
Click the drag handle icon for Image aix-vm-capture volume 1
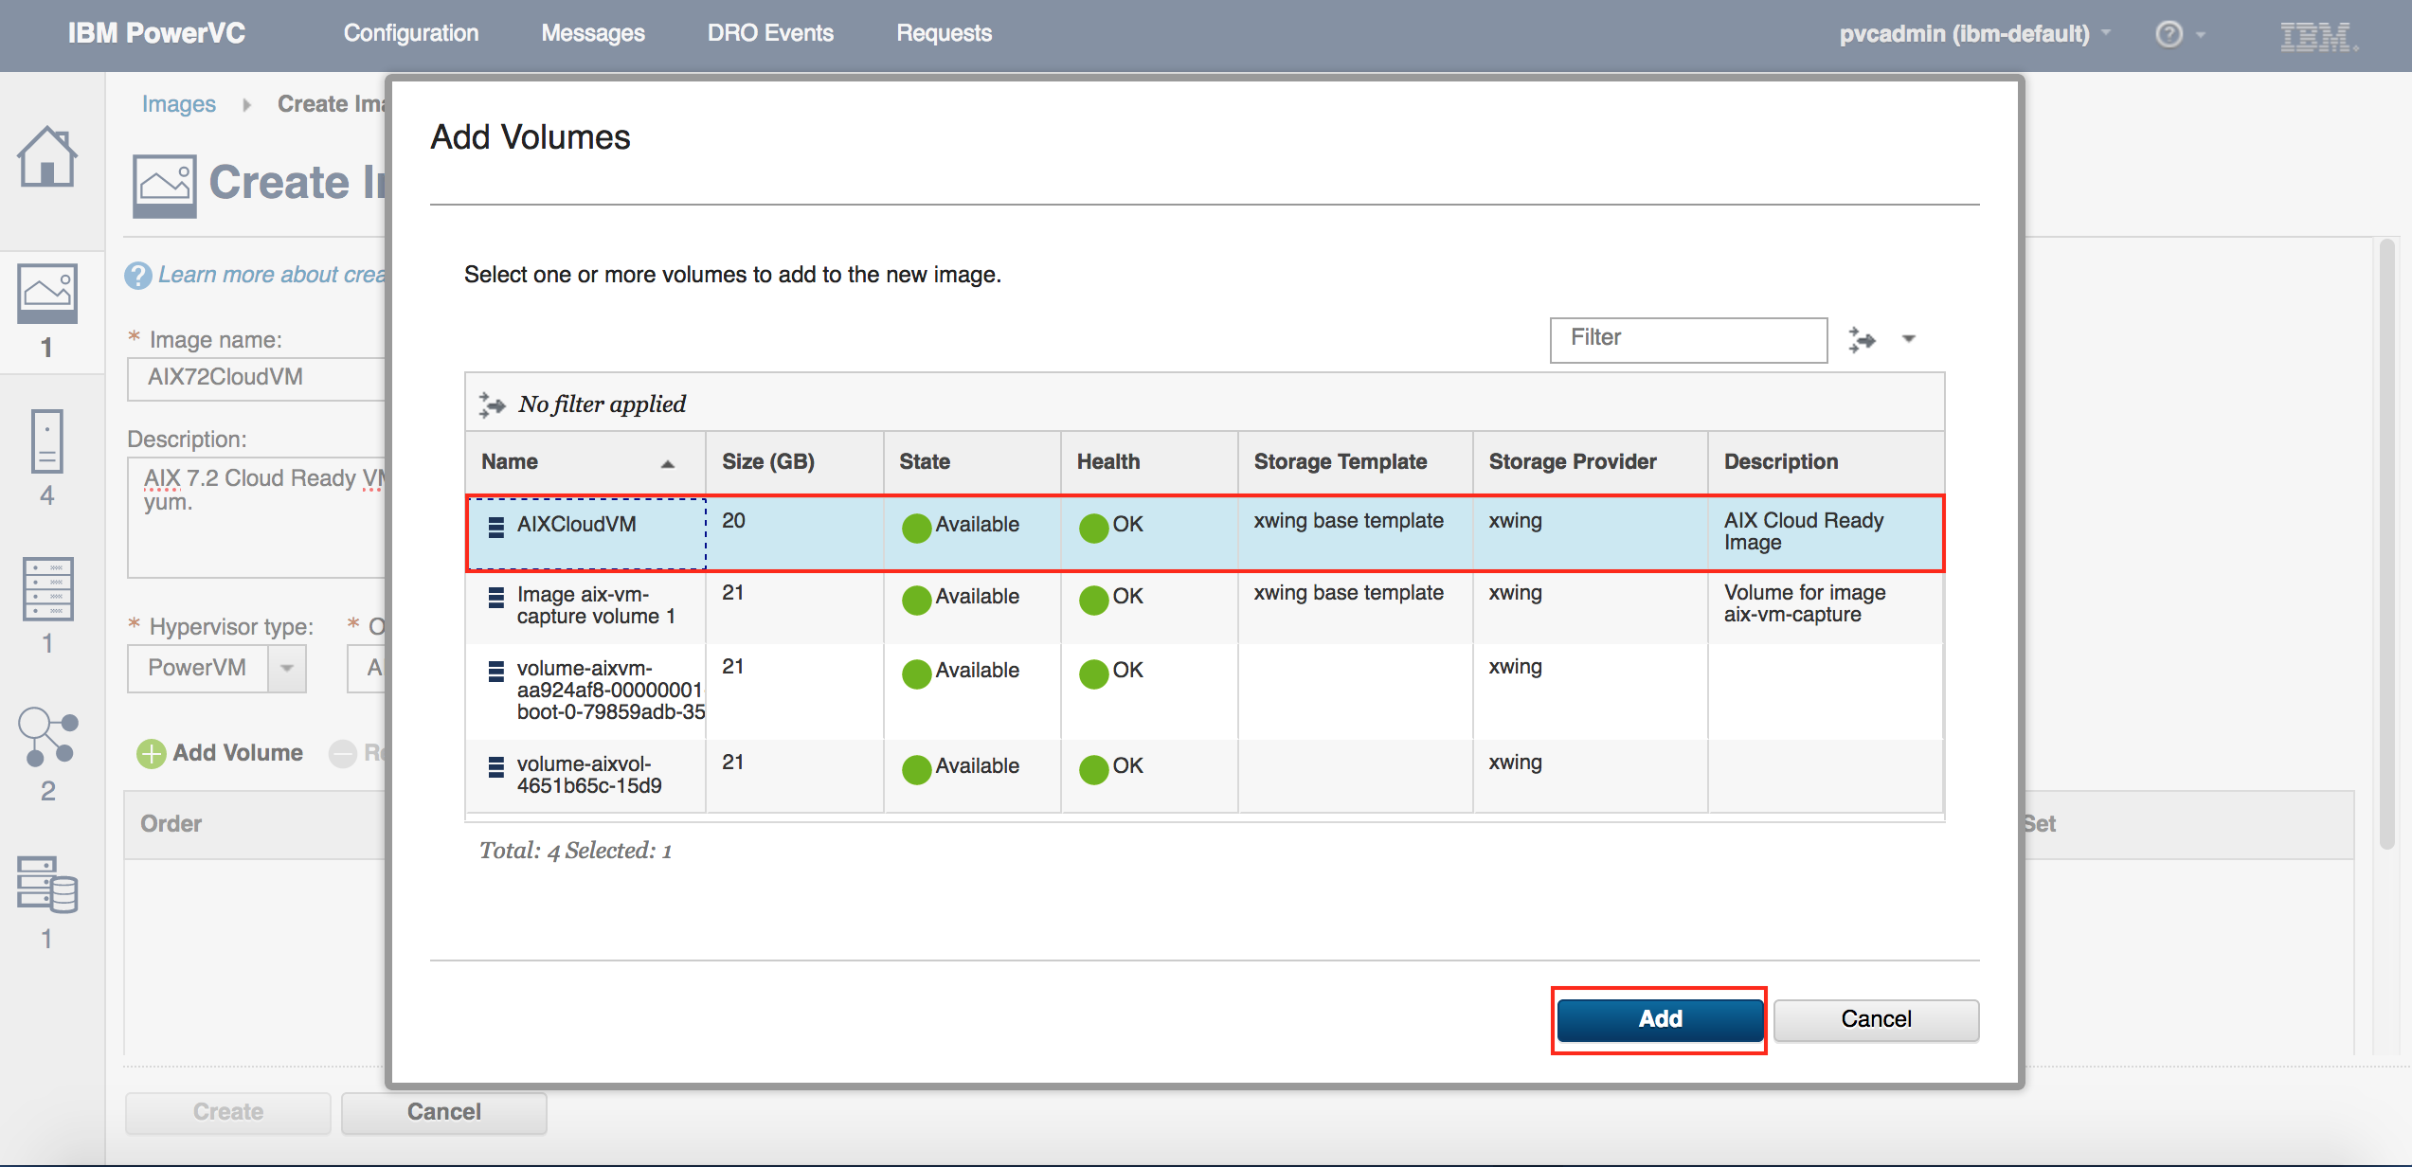click(495, 597)
